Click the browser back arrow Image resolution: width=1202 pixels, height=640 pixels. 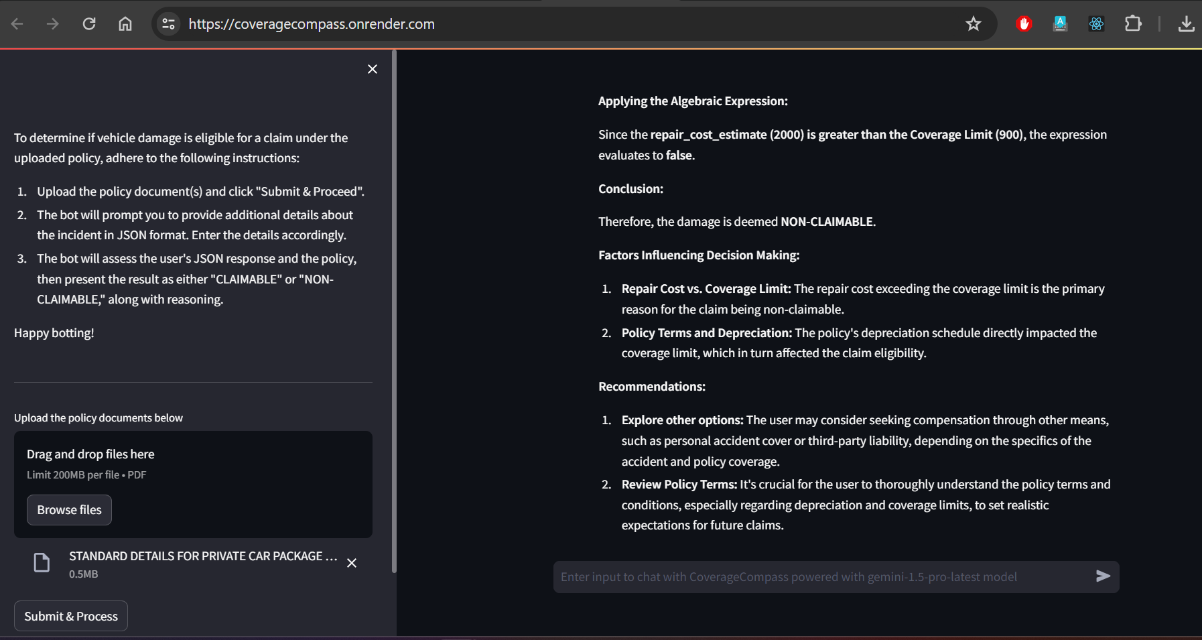17,24
